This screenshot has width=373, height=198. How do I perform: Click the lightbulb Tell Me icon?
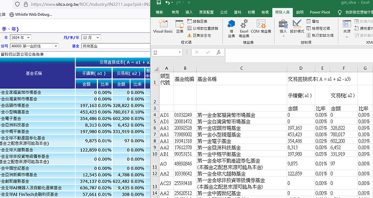click(340, 12)
